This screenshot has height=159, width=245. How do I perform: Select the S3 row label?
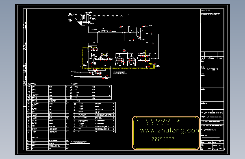pos(29,126)
